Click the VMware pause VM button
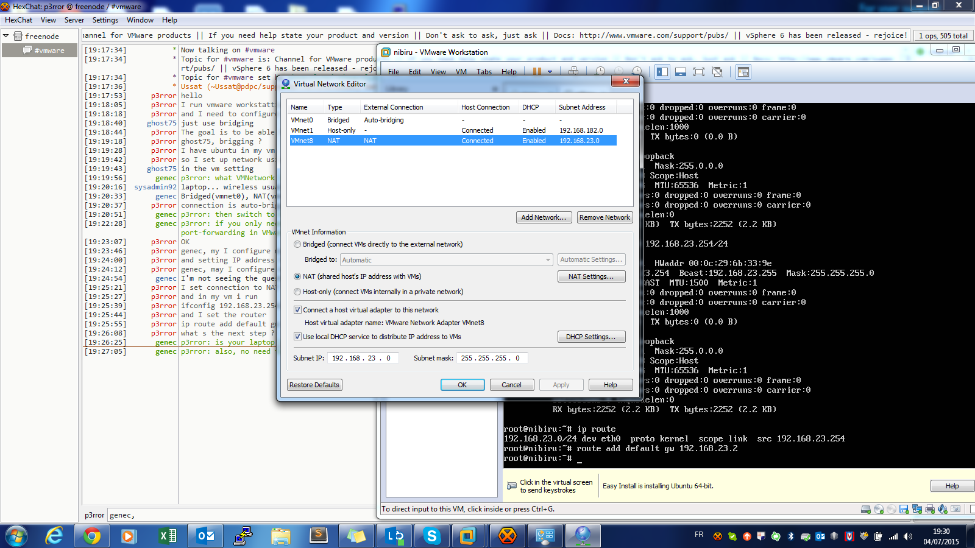 pyautogui.click(x=537, y=71)
